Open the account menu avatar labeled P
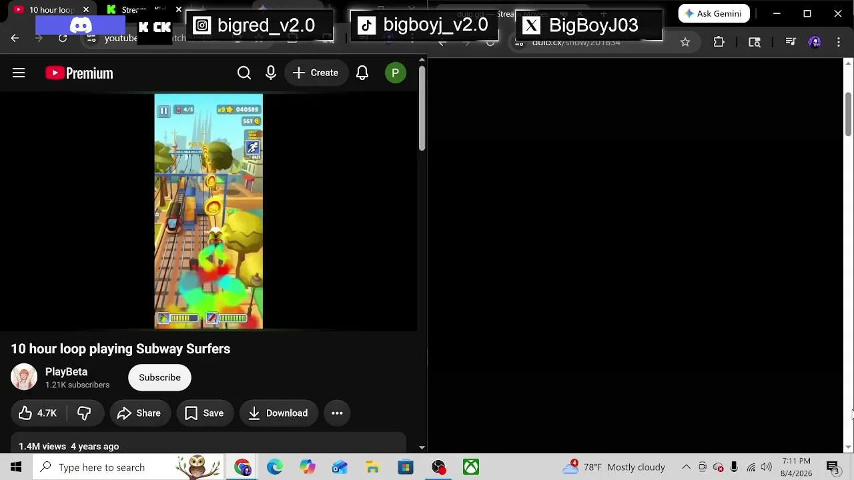This screenshot has height=480, width=854. (396, 73)
